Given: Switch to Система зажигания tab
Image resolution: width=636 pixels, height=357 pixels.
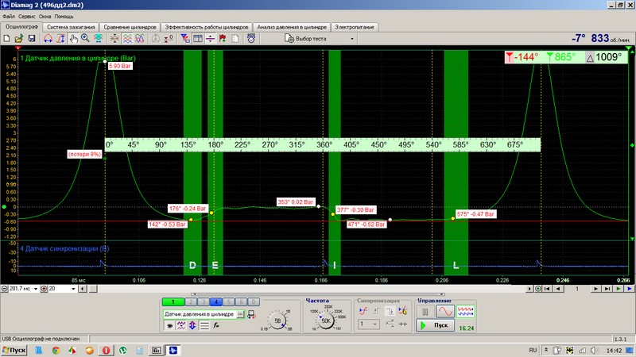Looking at the screenshot, I should tap(71, 27).
